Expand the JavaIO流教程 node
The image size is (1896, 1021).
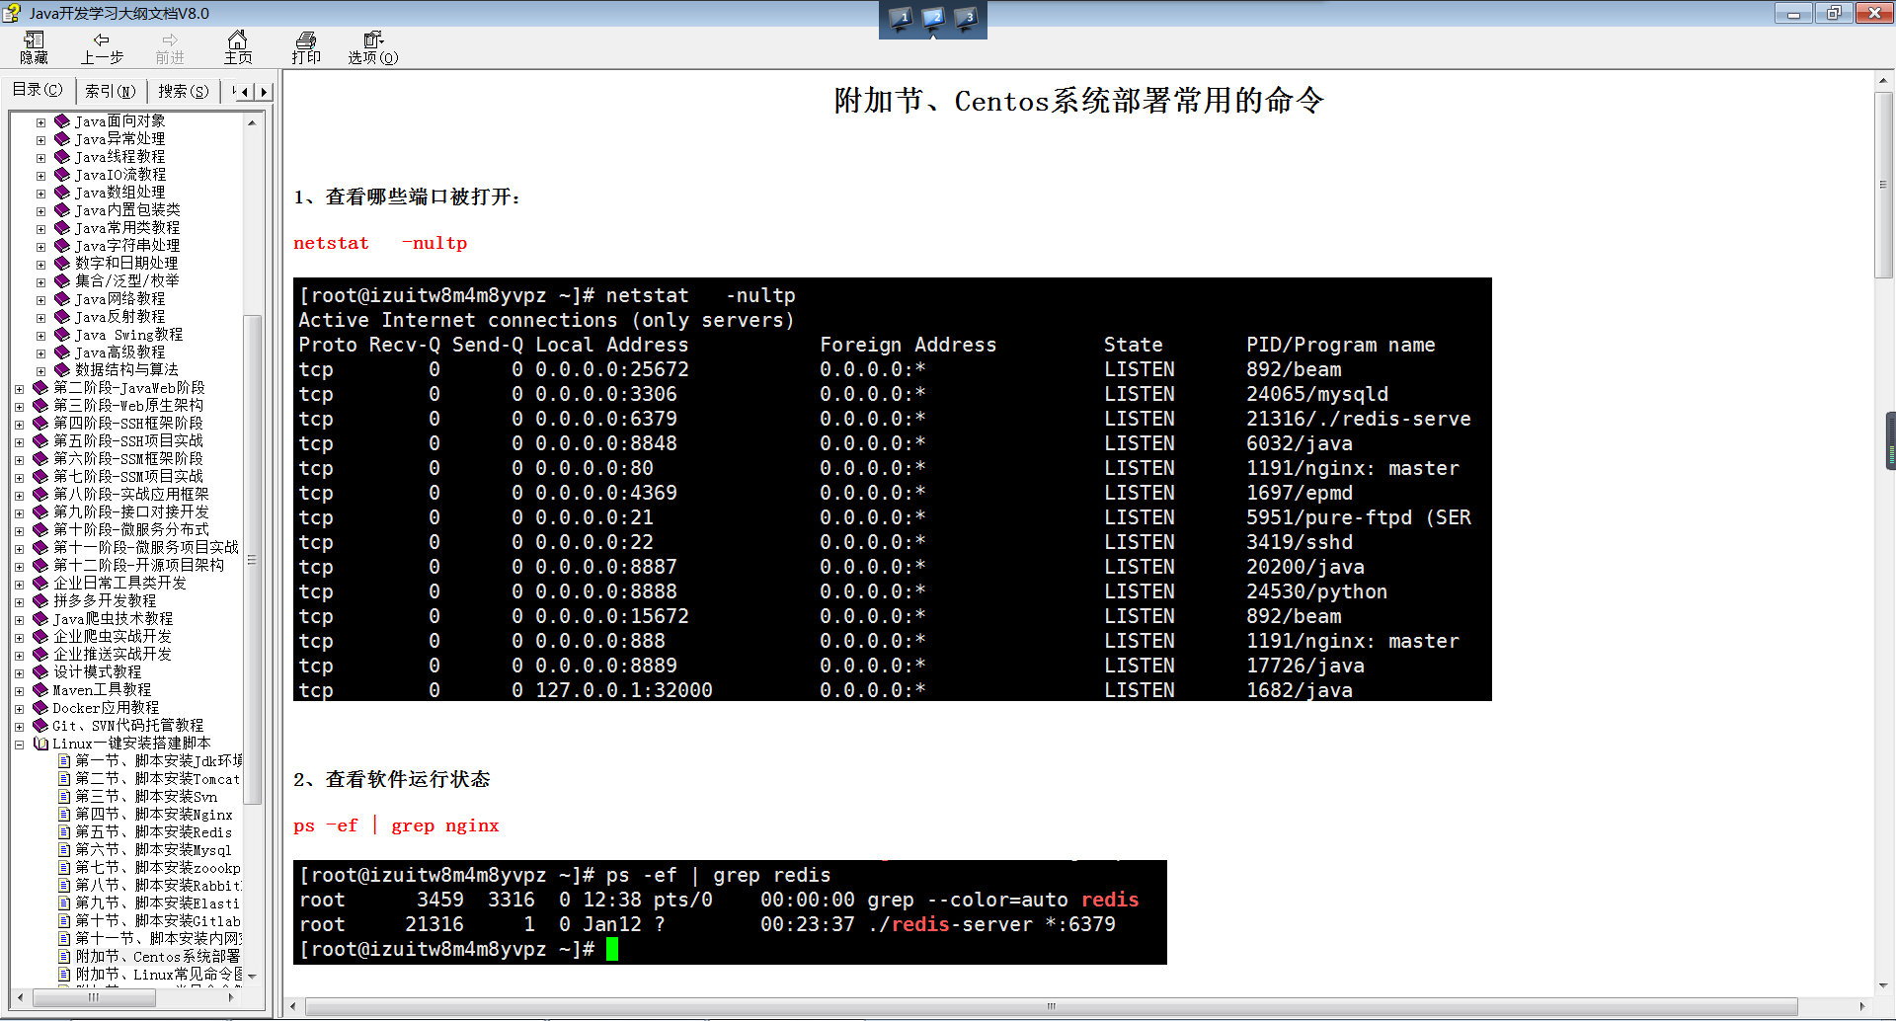(40, 176)
